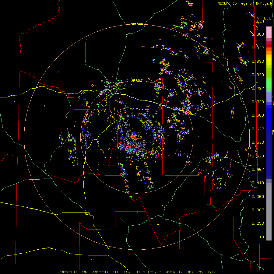Image resolution: width=274 pixels, height=274 pixels.
Task: Click the 0.467 scale value
Action: tap(258, 170)
